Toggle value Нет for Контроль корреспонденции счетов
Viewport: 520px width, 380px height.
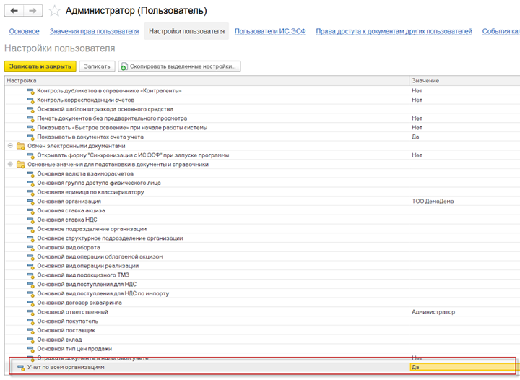click(417, 100)
